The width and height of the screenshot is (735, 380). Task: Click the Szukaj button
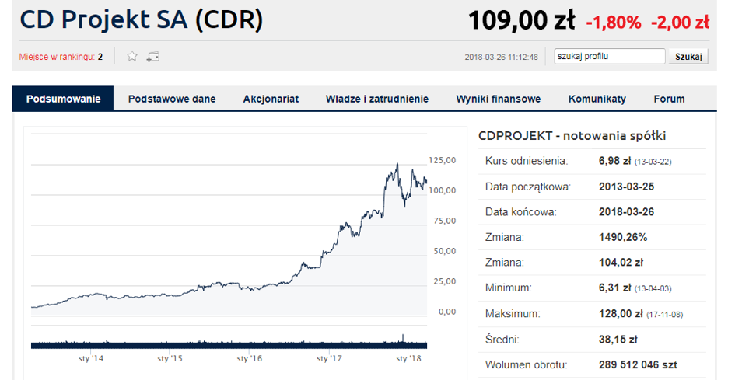point(688,57)
